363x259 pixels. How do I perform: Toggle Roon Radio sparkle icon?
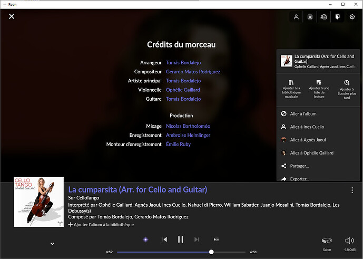(145, 239)
